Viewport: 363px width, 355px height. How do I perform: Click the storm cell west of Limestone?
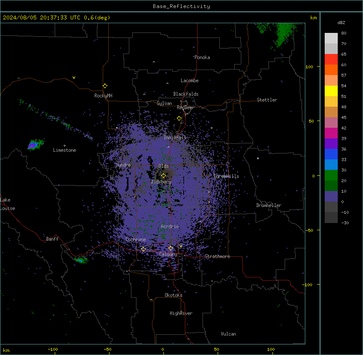click(x=35, y=145)
